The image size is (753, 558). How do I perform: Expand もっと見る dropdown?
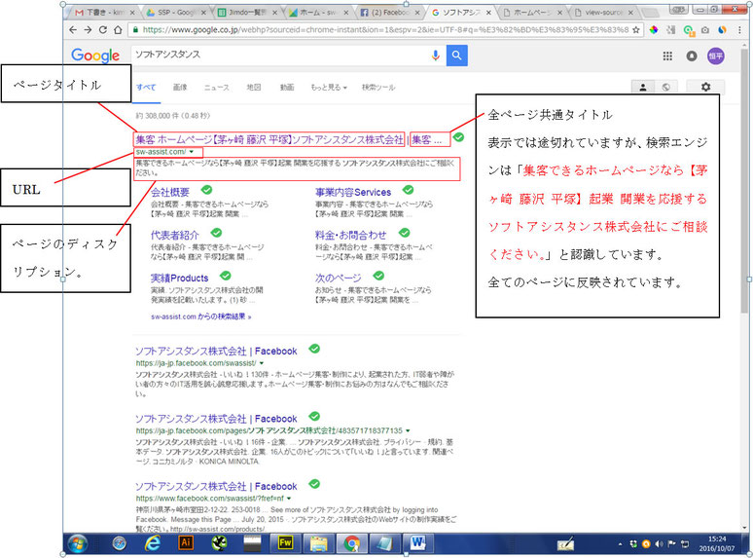tap(329, 88)
